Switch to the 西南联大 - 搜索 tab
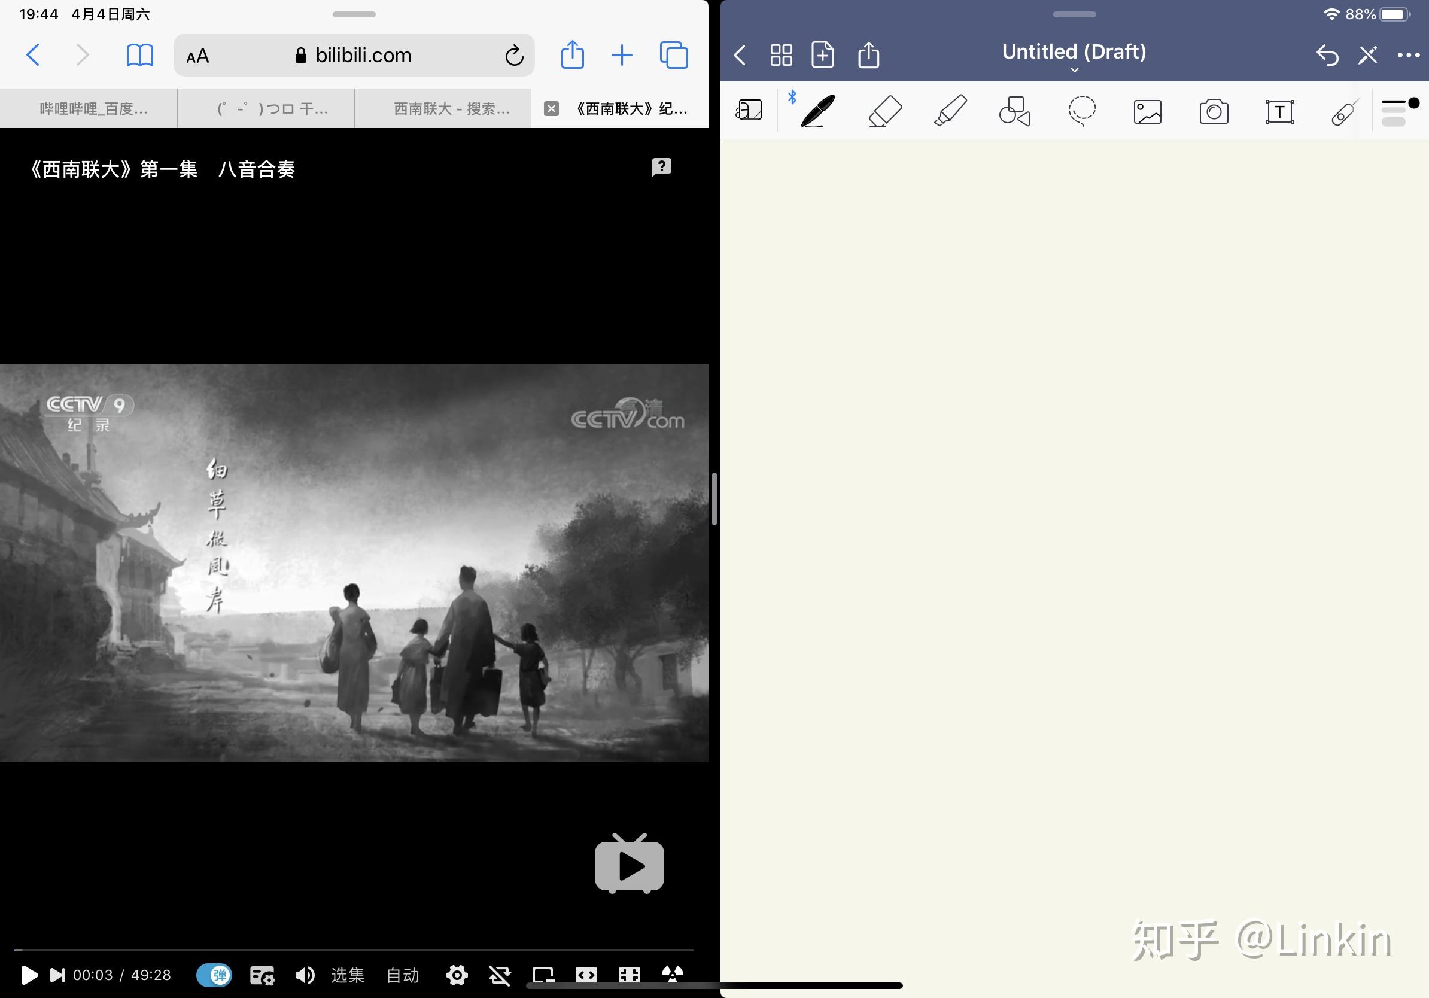The image size is (1429, 998). (443, 109)
